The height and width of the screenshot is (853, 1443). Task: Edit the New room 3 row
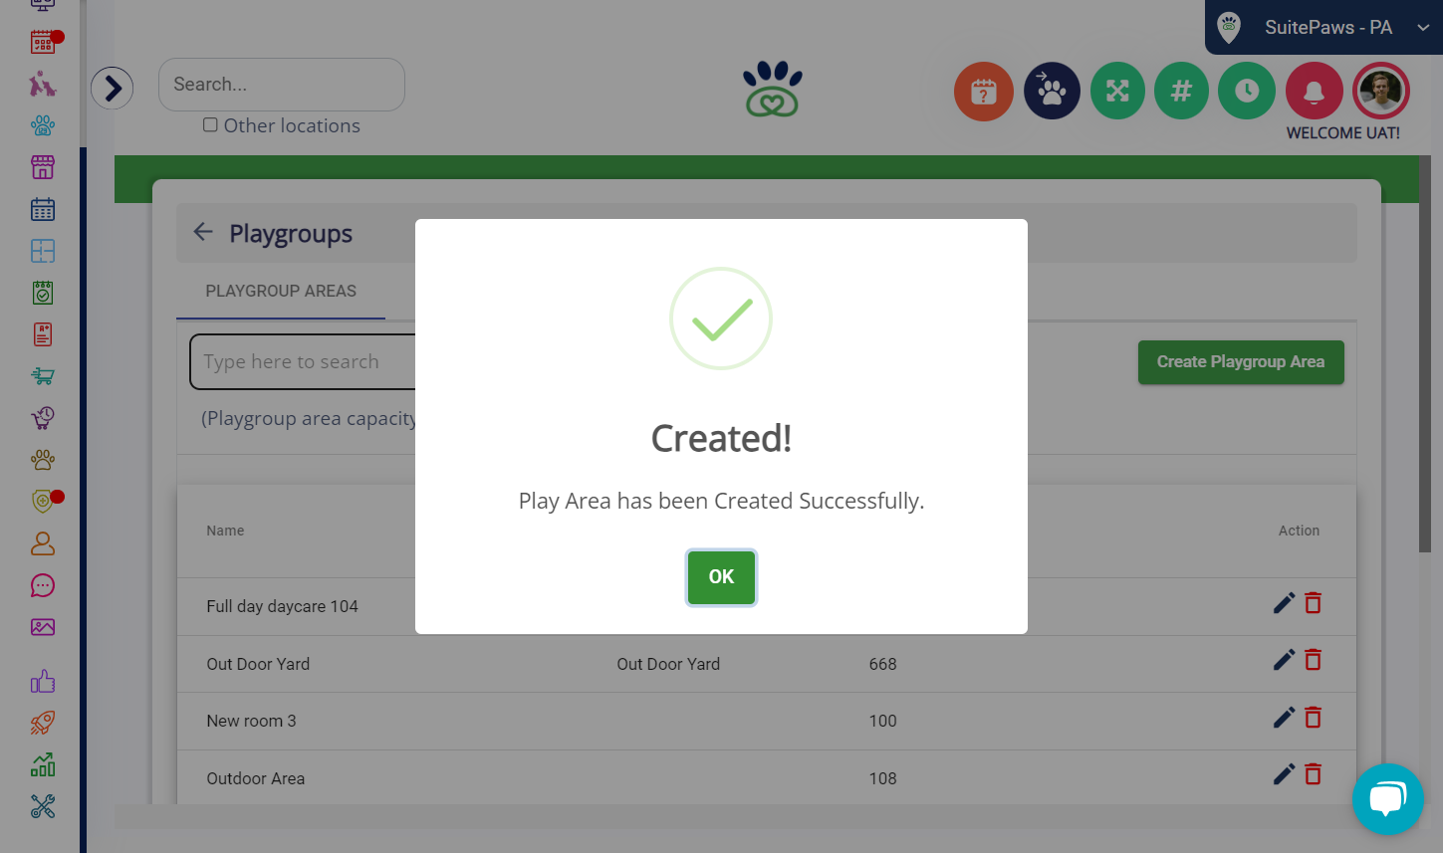[1285, 718]
